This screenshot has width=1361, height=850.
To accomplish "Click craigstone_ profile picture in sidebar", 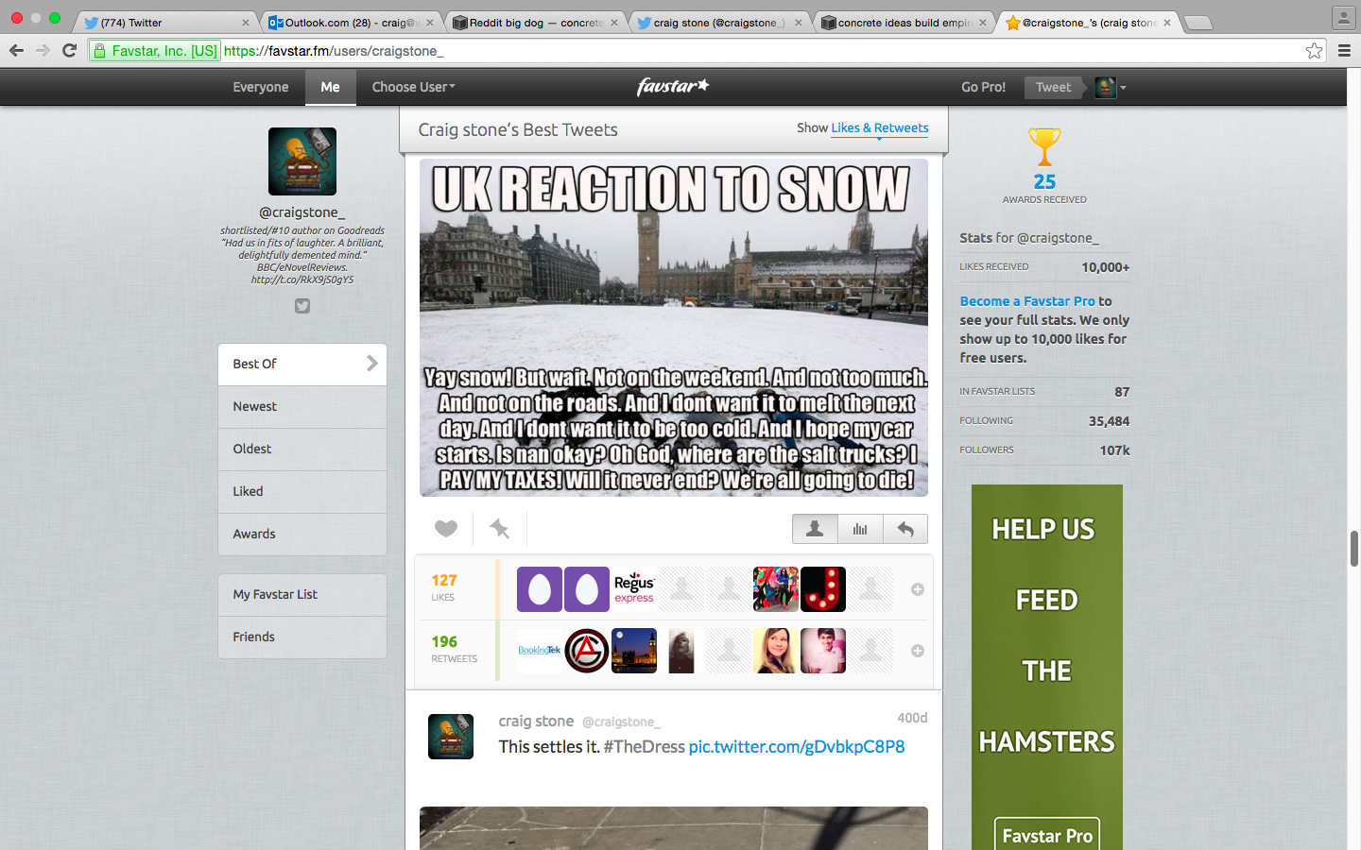I will click(x=302, y=161).
